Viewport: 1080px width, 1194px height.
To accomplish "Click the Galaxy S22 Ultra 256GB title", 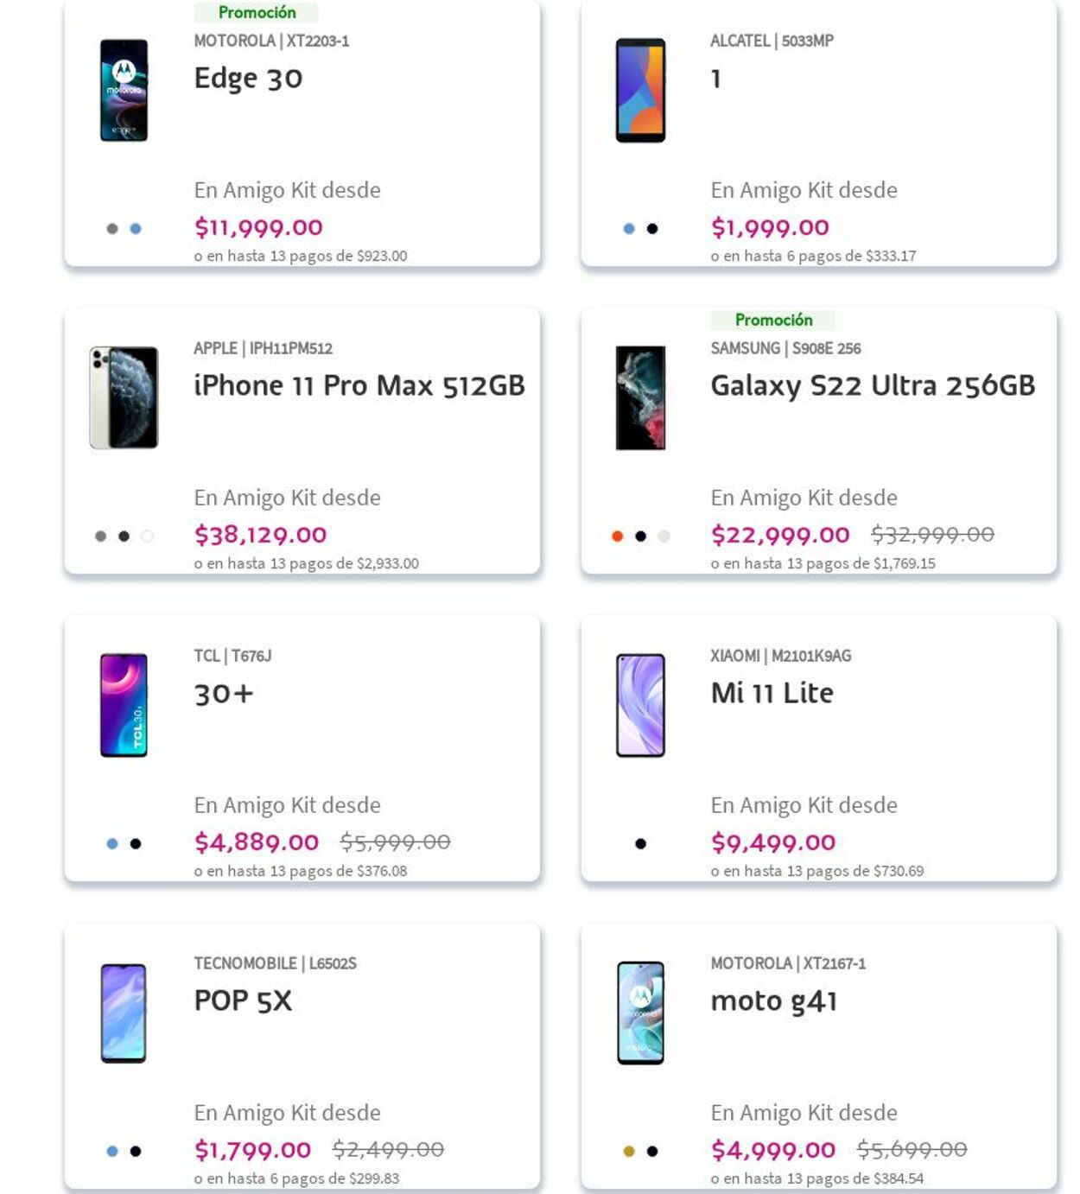I will click(873, 385).
